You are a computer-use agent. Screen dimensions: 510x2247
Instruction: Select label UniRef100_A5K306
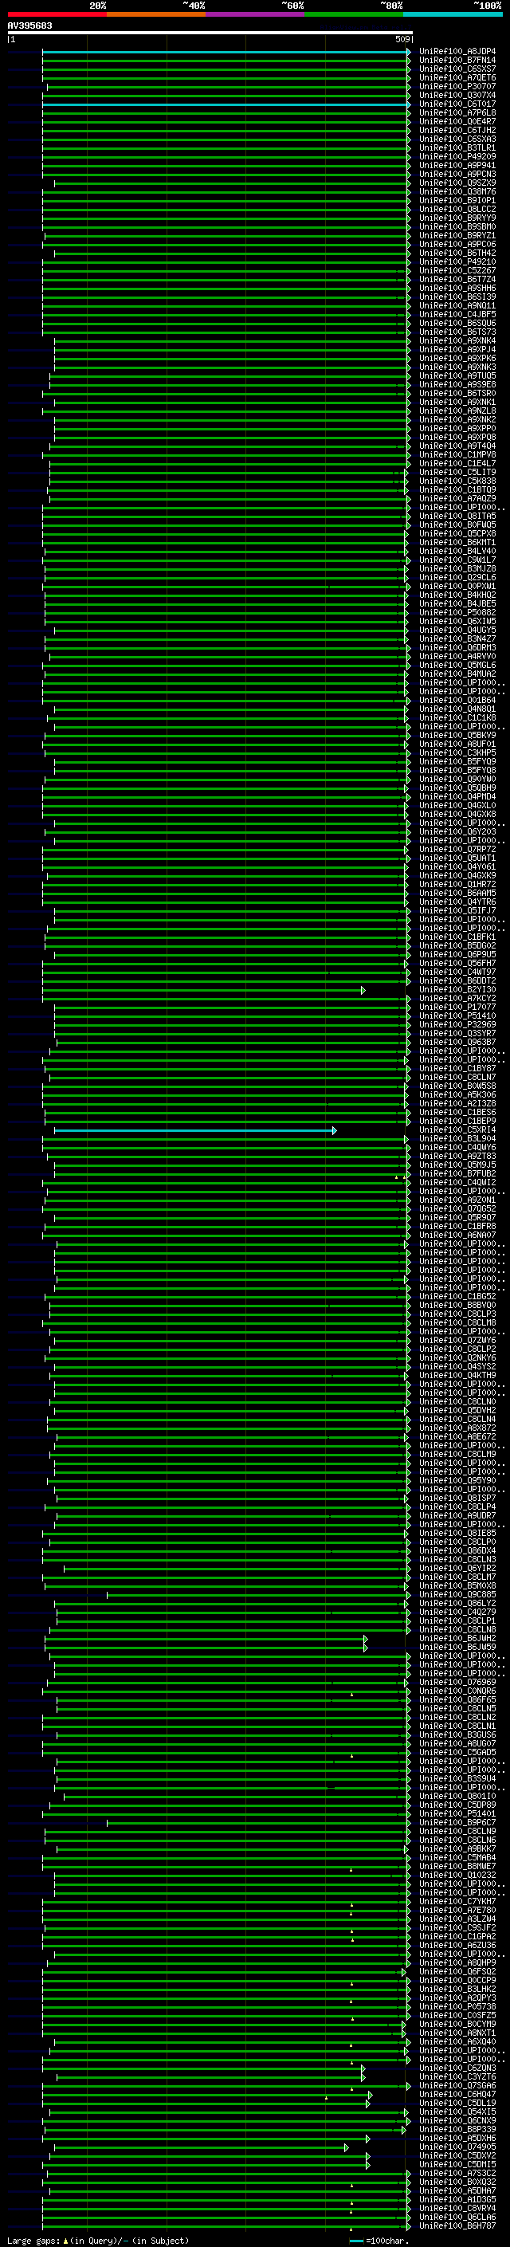[457, 1095]
